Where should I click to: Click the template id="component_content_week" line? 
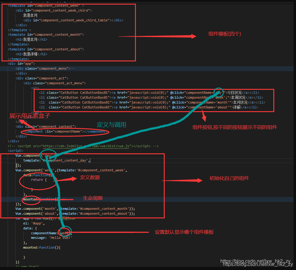pyautogui.click(x=46, y=6)
